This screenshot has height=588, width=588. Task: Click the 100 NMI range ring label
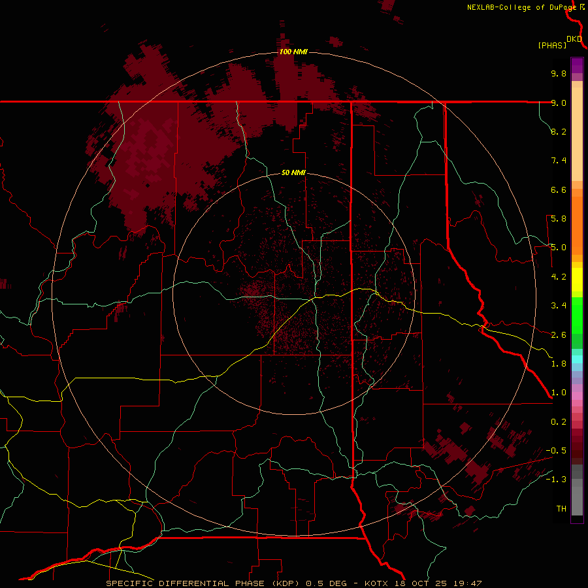293,52
